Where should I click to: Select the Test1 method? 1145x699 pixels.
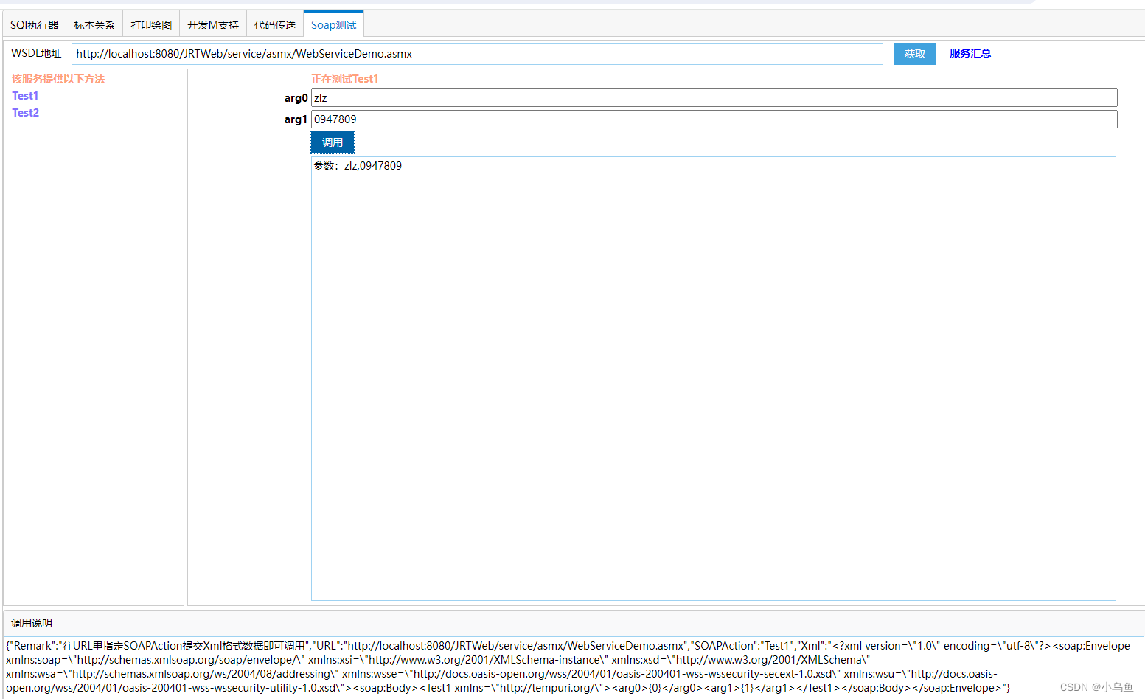pyautogui.click(x=25, y=96)
